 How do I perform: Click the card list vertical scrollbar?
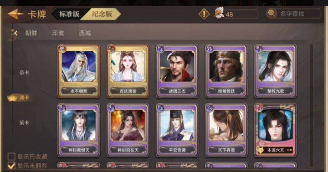pos(311,105)
